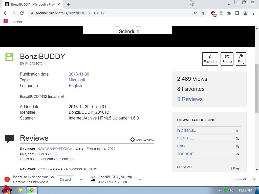The height and width of the screenshot is (194, 259).
Task: Open the 2018-11-30 publication date link
Action: click(79, 74)
